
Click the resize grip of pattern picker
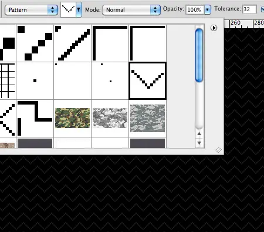pos(219,150)
